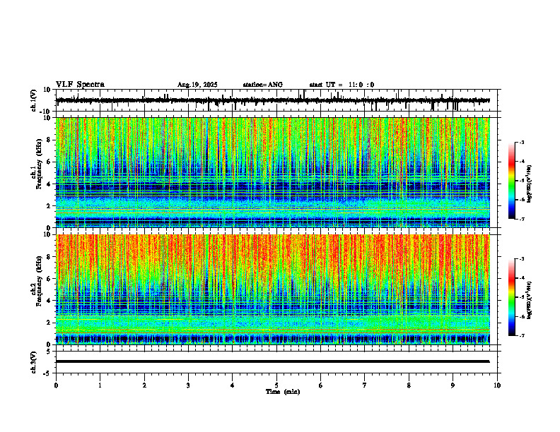Click the log(PSD) label beside upper color bar
Screen dimensions: 560x432
click(530, 184)
